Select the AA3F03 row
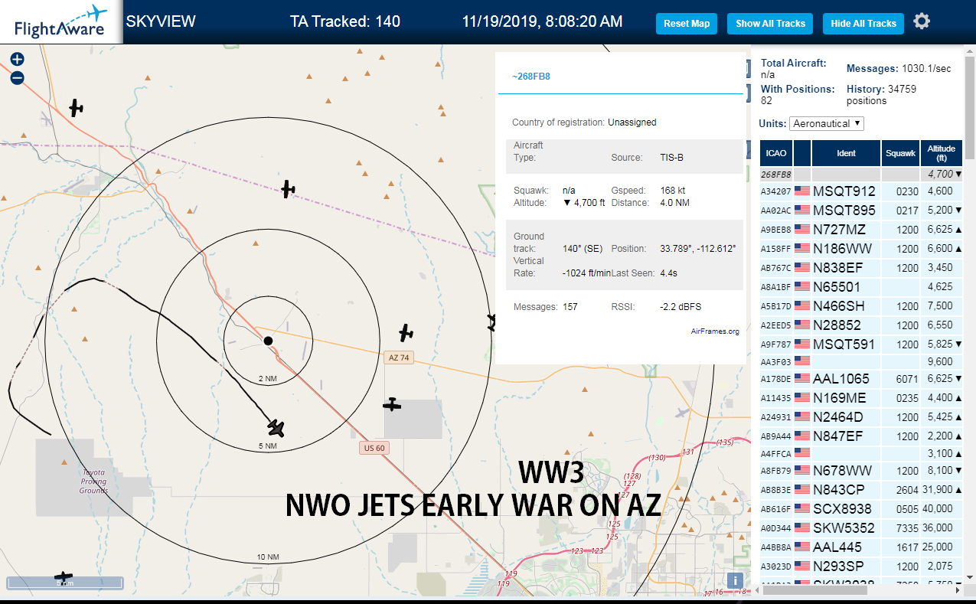This screenshot has width=976, height=604. click(861, 361)
